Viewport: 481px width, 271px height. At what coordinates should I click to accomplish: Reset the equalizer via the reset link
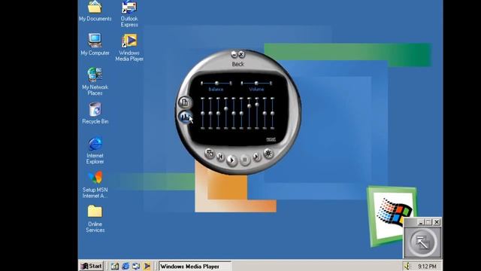271,139
